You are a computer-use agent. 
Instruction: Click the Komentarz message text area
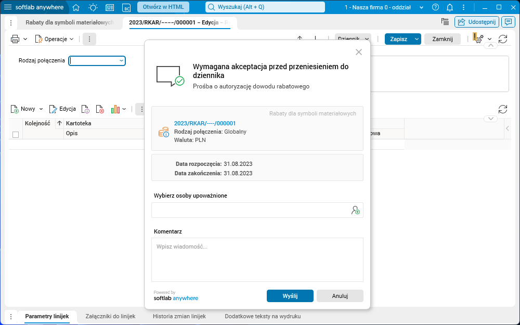(257, 259)
